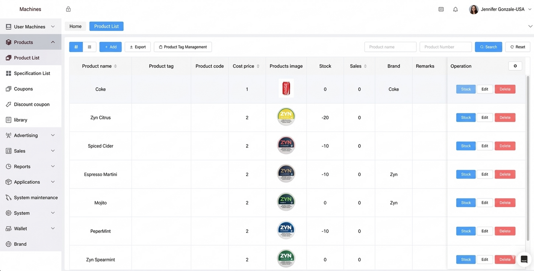Viewport: 534px width, 271px height.
Task: Switch to grid card view
Action: pos(90,47)
